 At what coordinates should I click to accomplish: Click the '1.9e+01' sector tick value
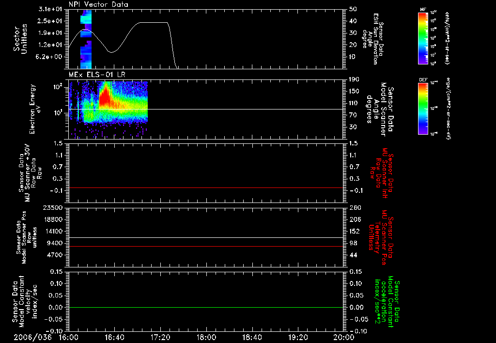coord(50,33)
